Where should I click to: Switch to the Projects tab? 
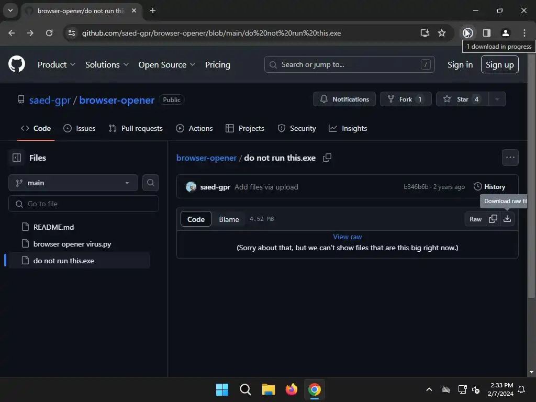coord(245,129)
